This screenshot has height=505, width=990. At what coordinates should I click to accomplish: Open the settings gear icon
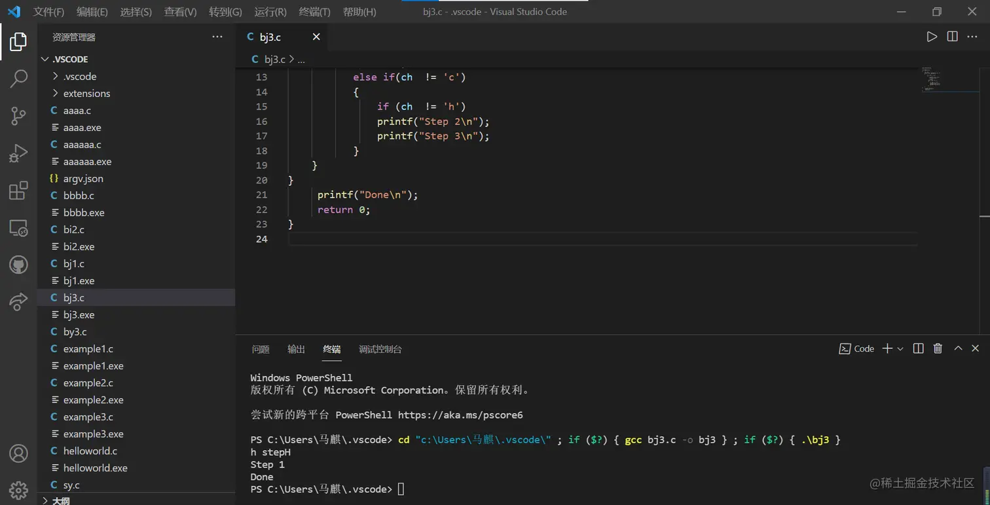pos(18,490)
